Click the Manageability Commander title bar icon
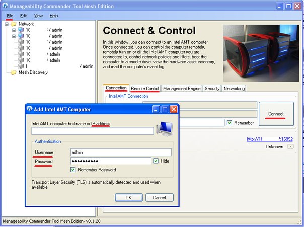The width and height of the screenshot is (304, 227). pyautogui.click(x=5, y=6)
